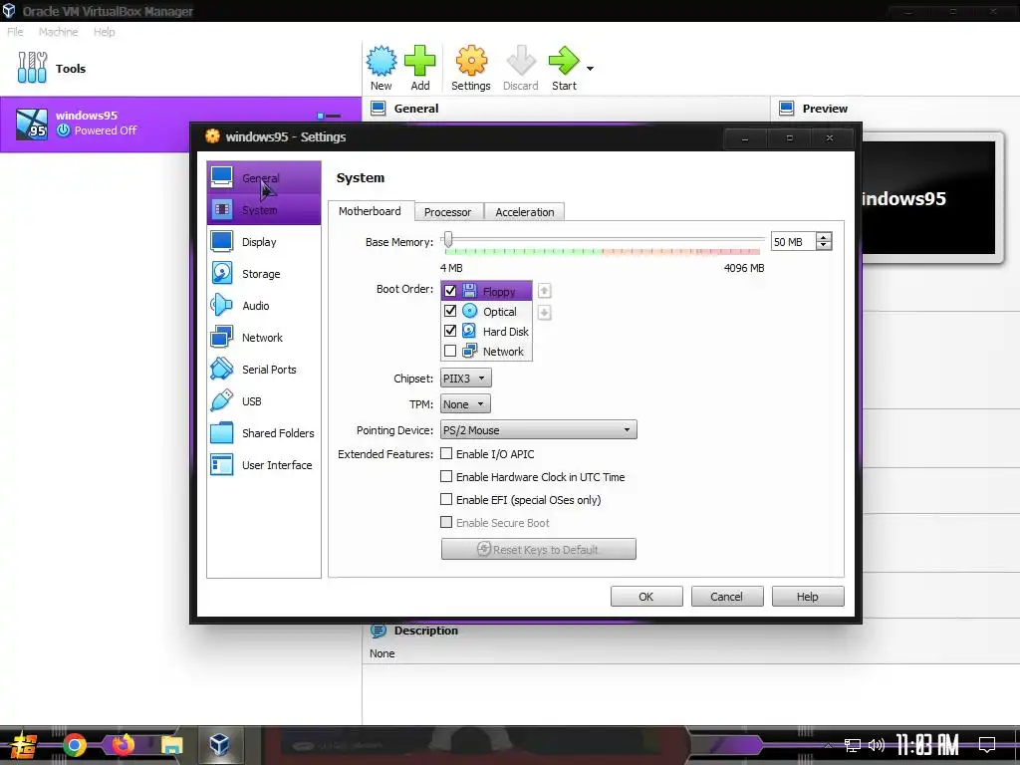
Task: Click the VirtualBox taskbar icon
Action: tap(219, 745)
